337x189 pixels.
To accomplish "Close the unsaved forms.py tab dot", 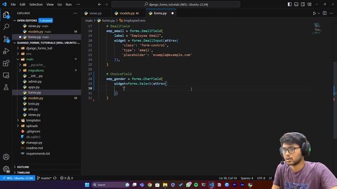I will coord(172,13).
